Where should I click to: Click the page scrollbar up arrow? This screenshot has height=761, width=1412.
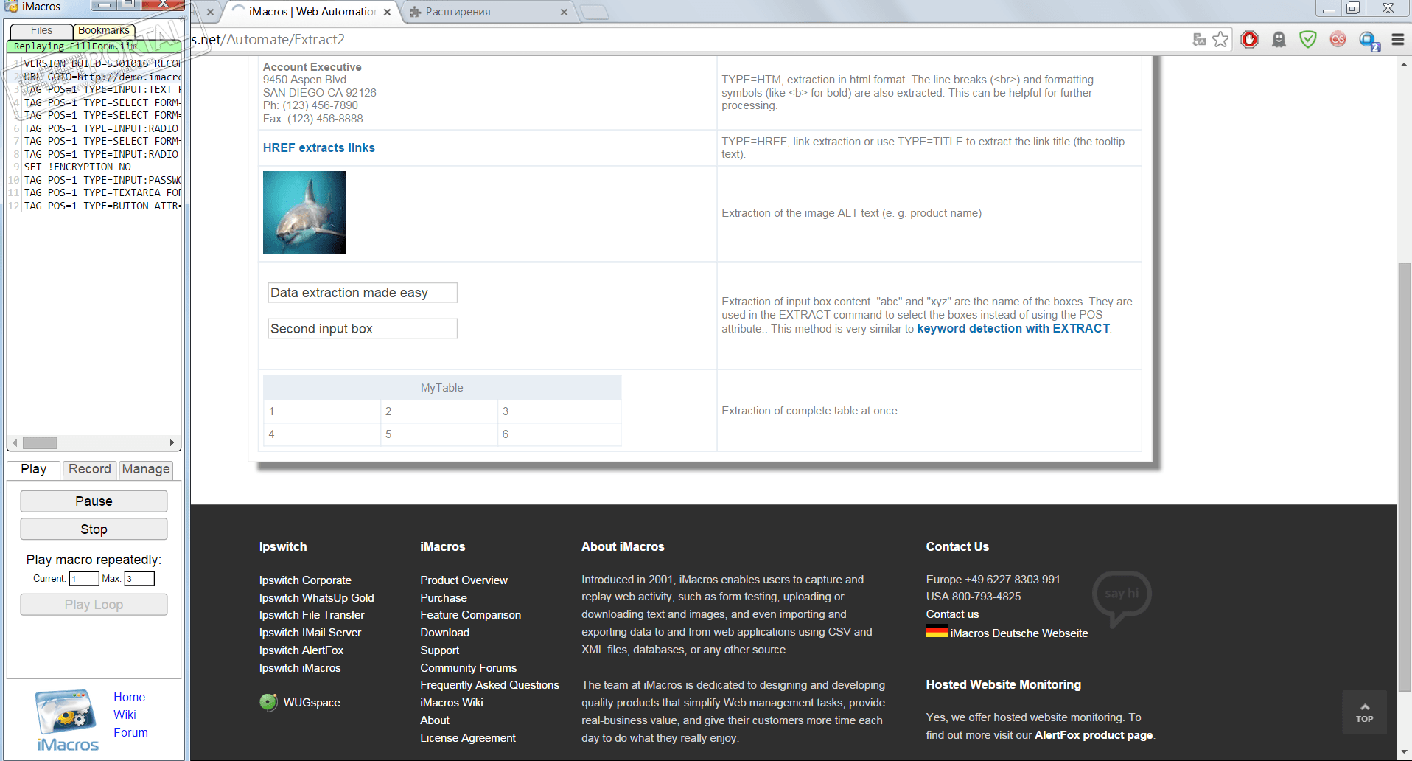1405,64
